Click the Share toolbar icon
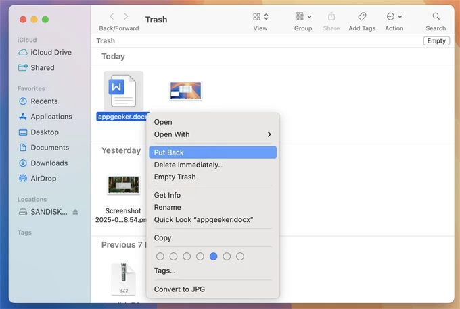This screenshot has width=460, height=309. click(x=331, y=17)
